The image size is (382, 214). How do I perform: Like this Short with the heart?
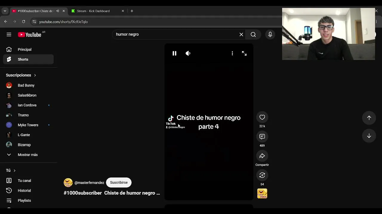(x=262, y=117)
